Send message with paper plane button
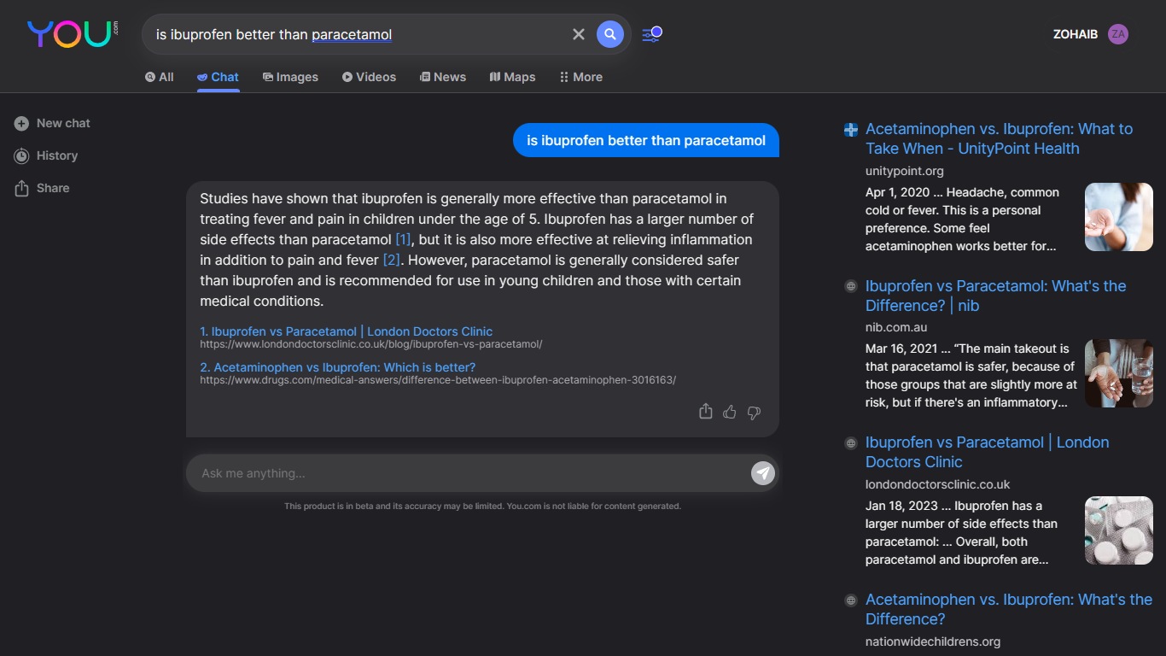 (762, 473)
